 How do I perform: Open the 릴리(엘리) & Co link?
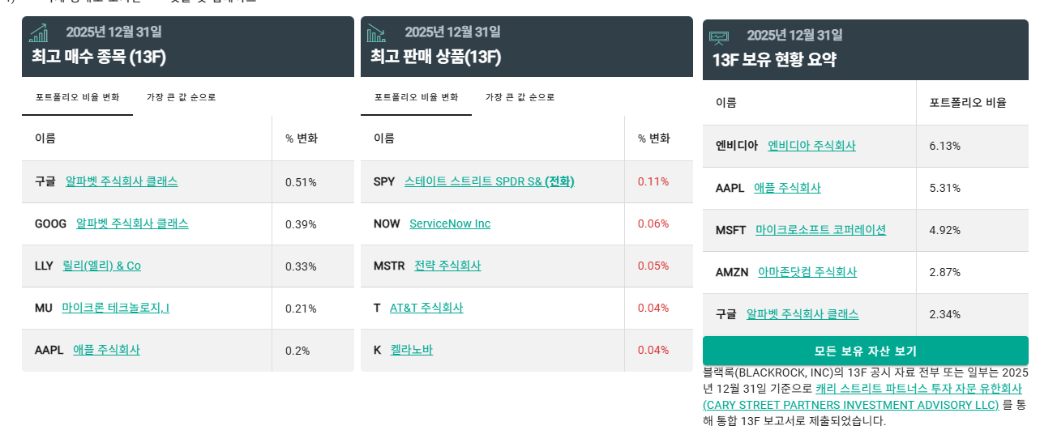[x=101, y=266]
